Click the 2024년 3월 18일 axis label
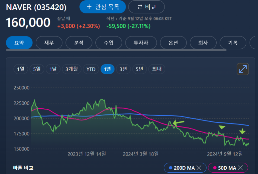The height and width of the screenshot is (174, 258). [141, 154]
